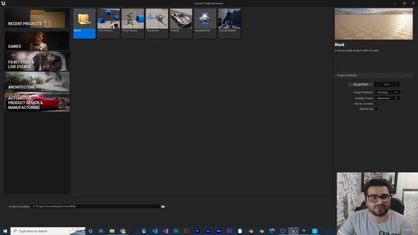Select the Handheld AR template
The height and width of the screenshot is (235, 418).
[x=205, y=23]
